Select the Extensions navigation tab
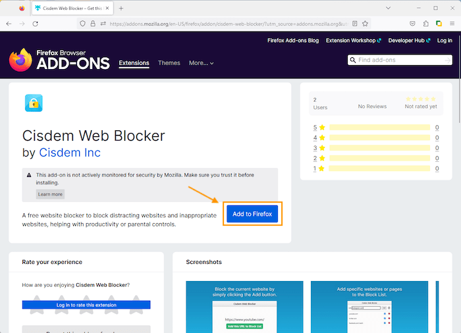The width and height of the screenshot is (461, 333). [x=134, y=63]
